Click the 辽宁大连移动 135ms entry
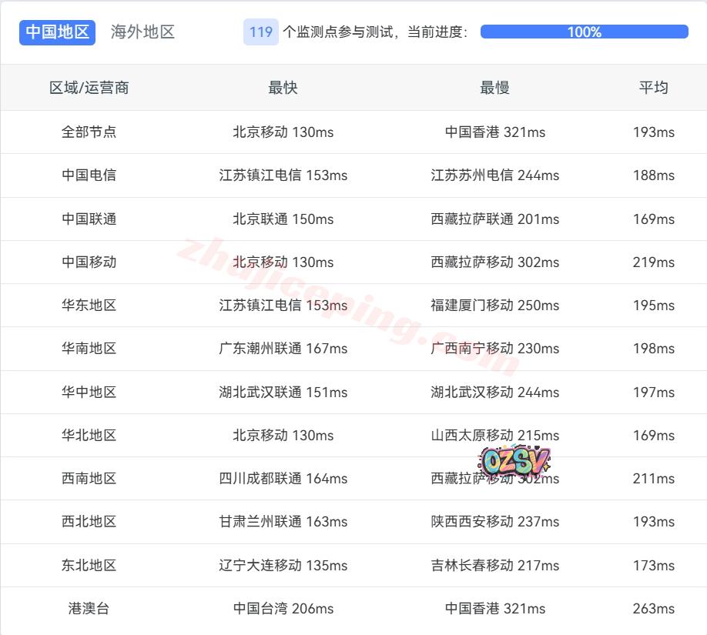This screenshot has width=707, height=635. (x=283, y=566)
